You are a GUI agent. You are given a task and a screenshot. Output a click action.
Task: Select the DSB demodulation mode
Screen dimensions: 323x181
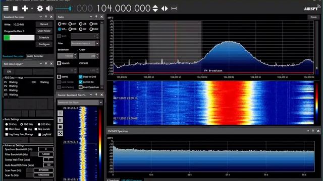[x=72, y=29]
